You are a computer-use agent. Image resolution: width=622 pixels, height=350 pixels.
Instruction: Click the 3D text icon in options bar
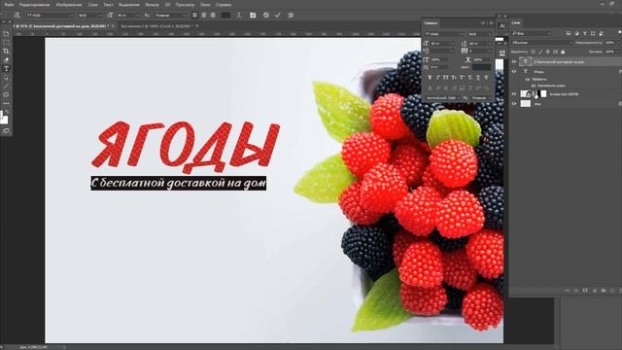click(291, 16)
